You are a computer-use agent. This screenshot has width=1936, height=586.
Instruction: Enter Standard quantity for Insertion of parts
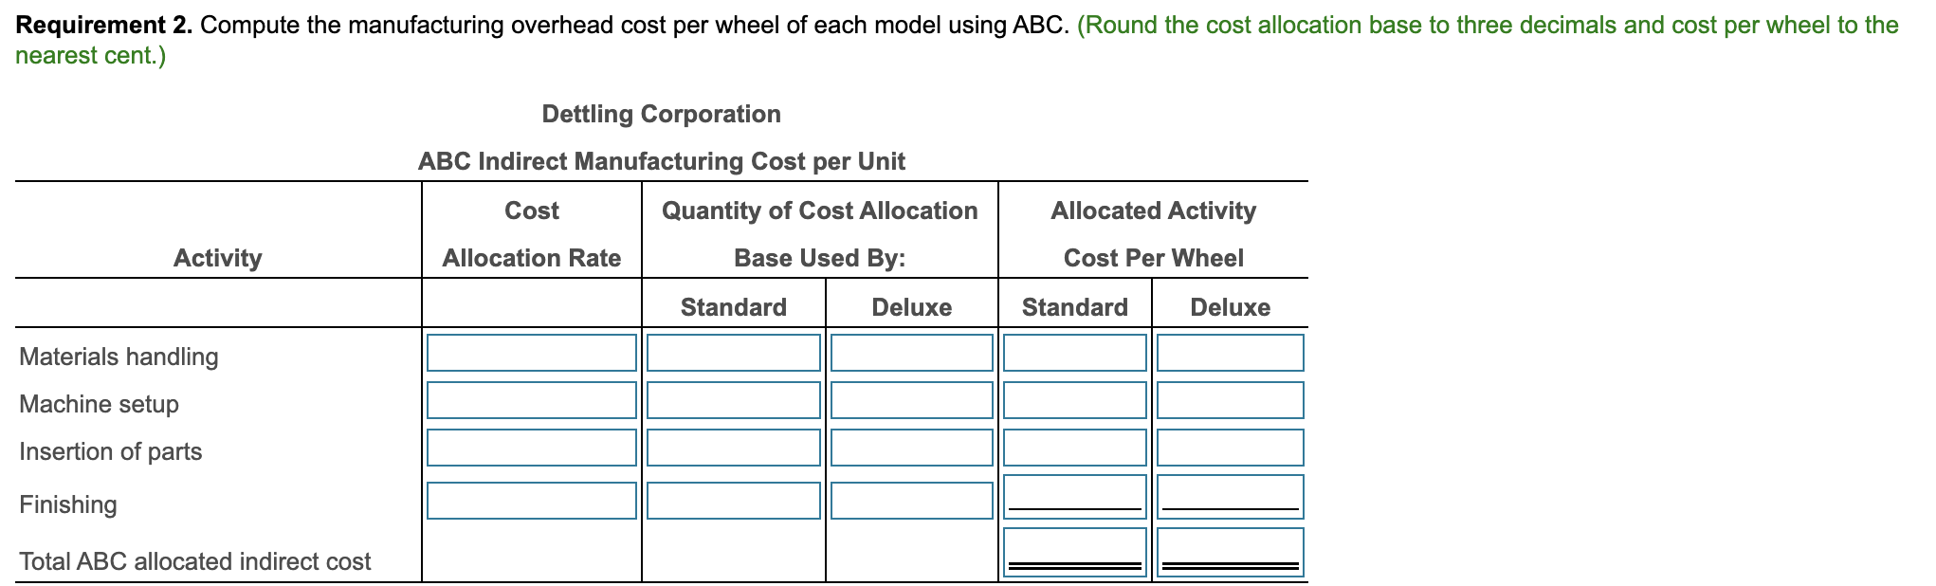(733, 448)
